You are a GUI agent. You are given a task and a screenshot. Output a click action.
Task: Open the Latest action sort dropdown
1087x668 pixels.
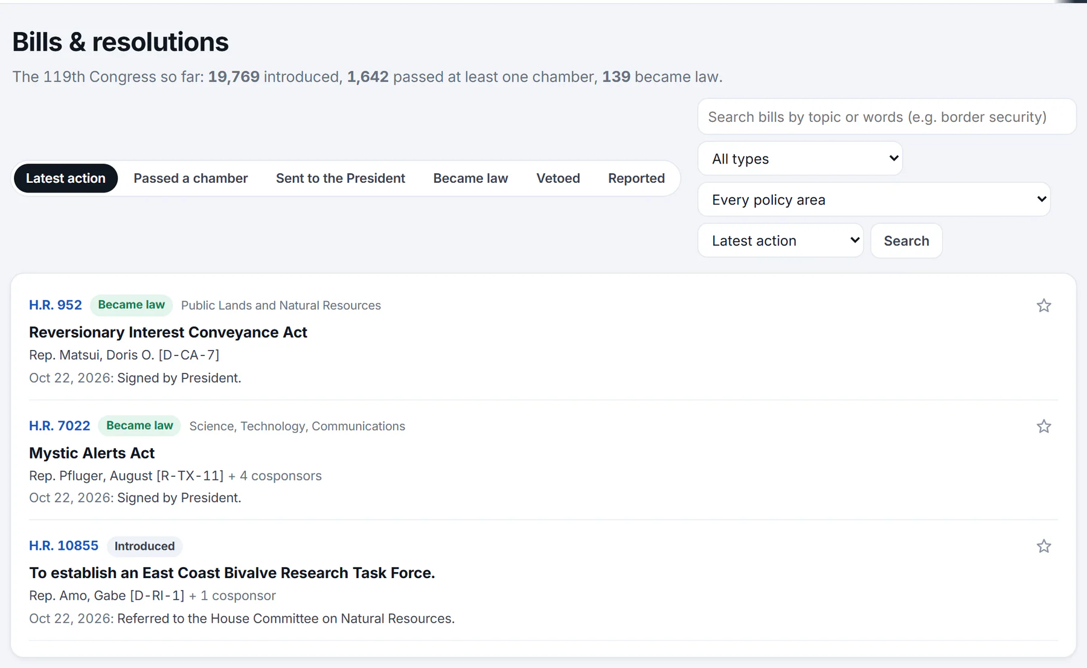tap(781, 240)
